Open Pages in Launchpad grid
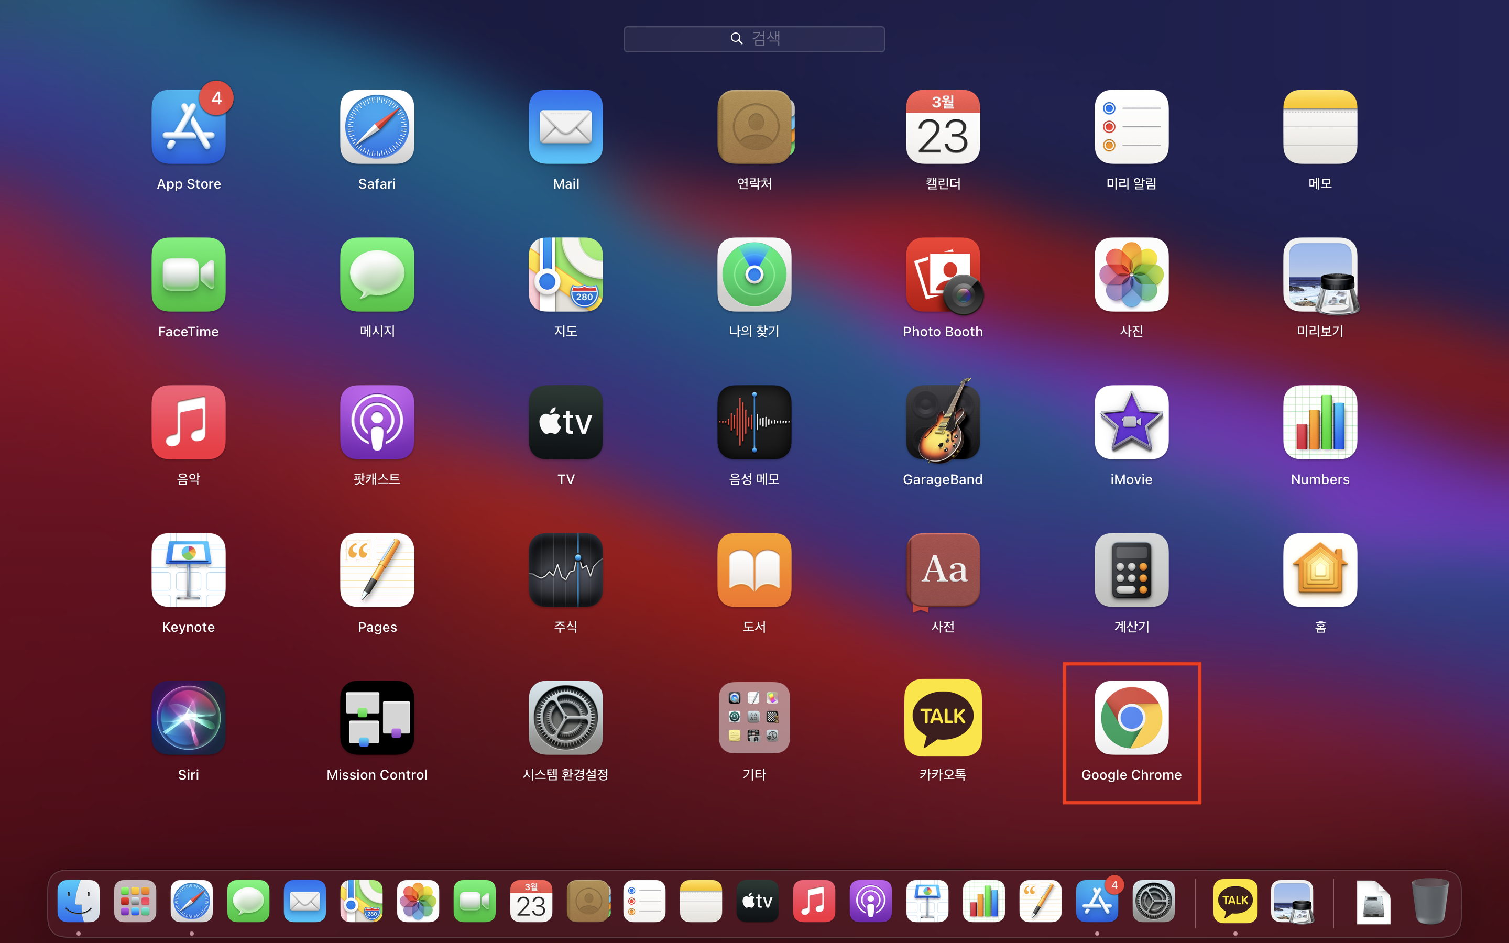Screen dimensions: 1509x943 [377, 570]
